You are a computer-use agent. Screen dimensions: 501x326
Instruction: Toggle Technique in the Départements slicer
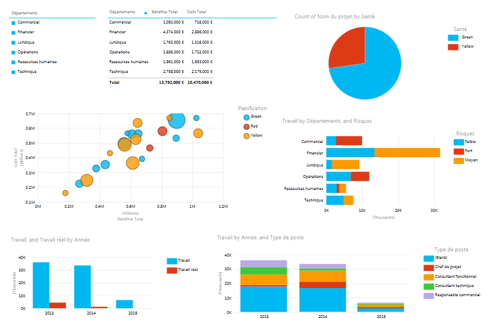tap(26, 72)
